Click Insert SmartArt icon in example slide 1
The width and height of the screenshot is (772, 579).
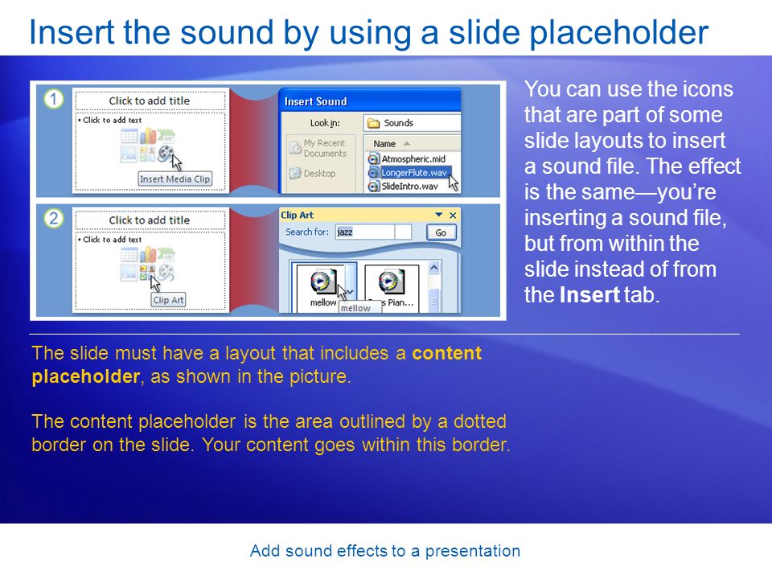166,137
